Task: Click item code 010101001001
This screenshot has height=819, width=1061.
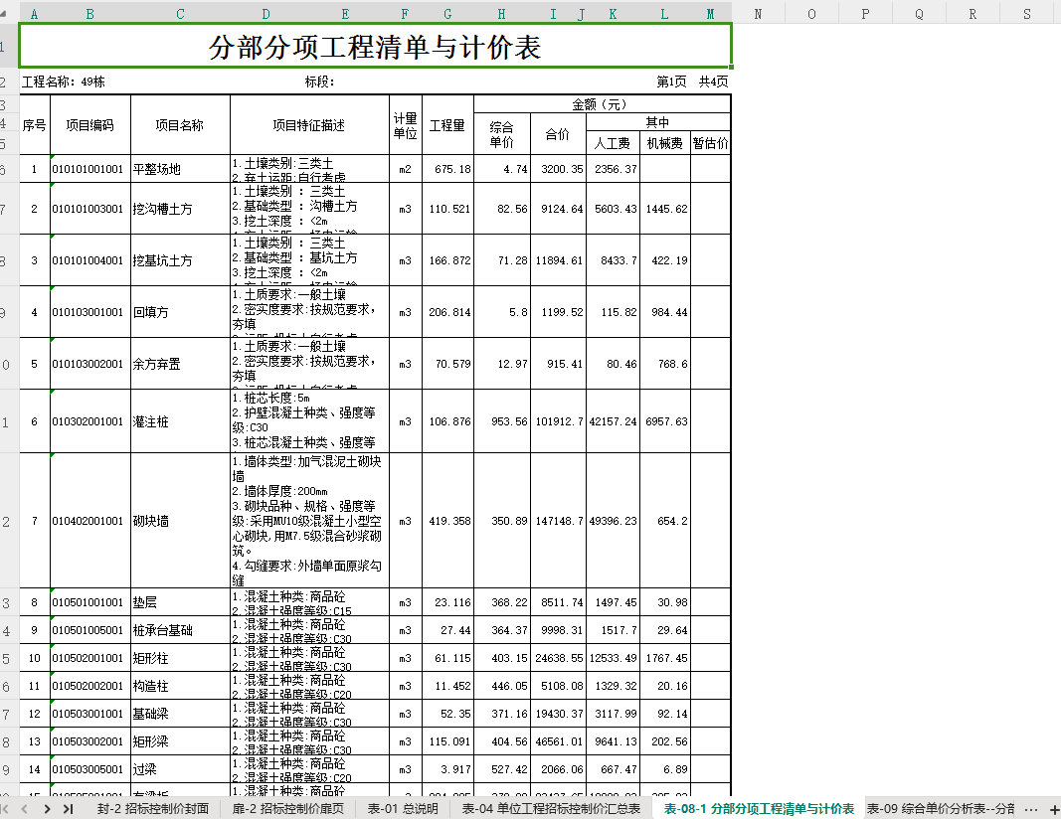Action: (90, 169)
